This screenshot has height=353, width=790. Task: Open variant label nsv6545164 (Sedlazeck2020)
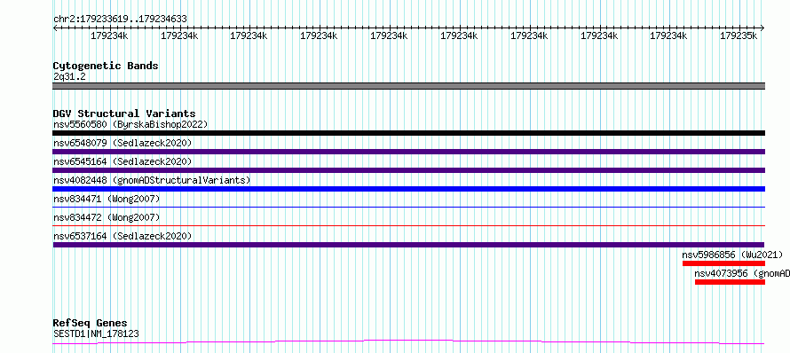(x=122, y=161)
